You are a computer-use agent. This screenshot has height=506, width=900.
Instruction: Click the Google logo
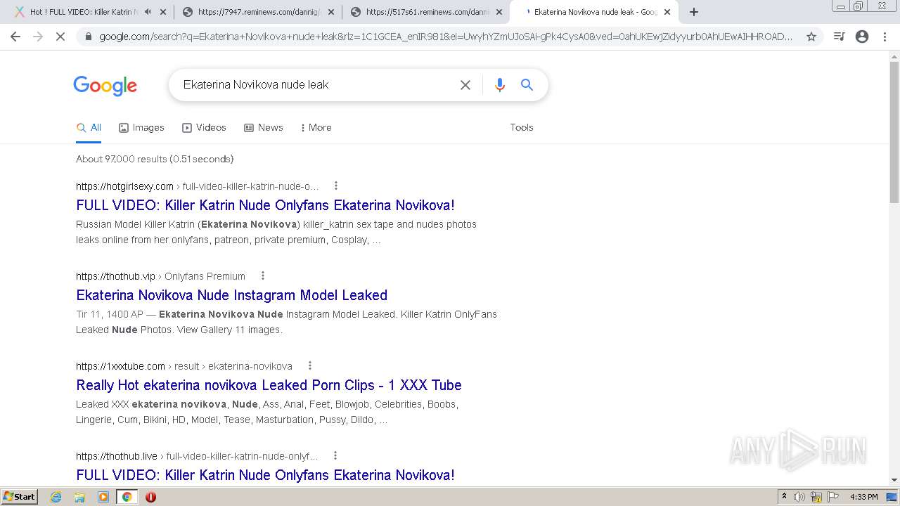[x=105, y=86]
